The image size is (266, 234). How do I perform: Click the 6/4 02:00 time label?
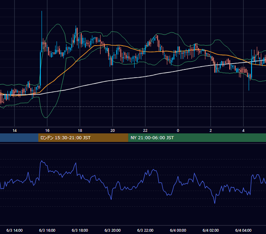[x=211, y=230]
